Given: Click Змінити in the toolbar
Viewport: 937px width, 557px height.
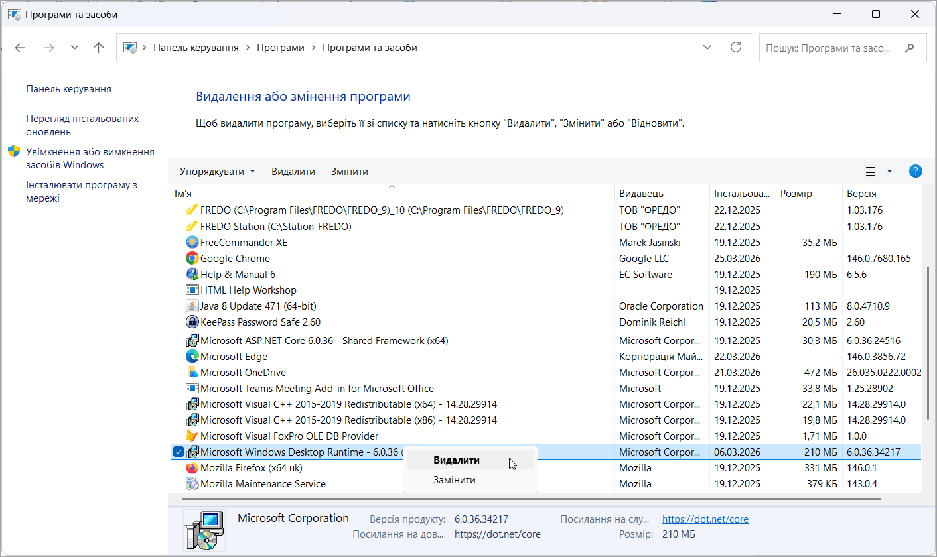Looking at the screenshot, I should click(350, 172).
